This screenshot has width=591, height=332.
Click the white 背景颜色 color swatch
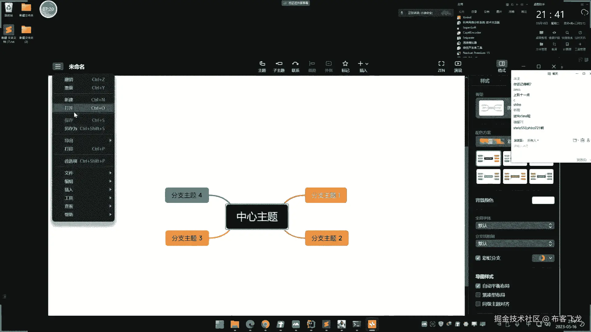(x=543, y=200)
